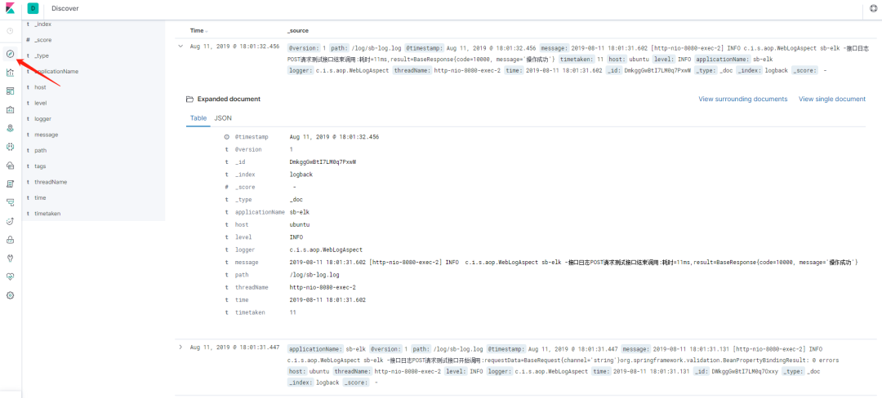Collapse the expanded 18:01:32.456 document row

(180, 46)
